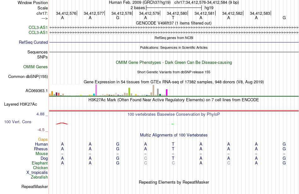Click the 2 bases scale bar
Image resolution: width=299 pixels, height=194 pixels.
pyautogui.click(x=174, y=8)
